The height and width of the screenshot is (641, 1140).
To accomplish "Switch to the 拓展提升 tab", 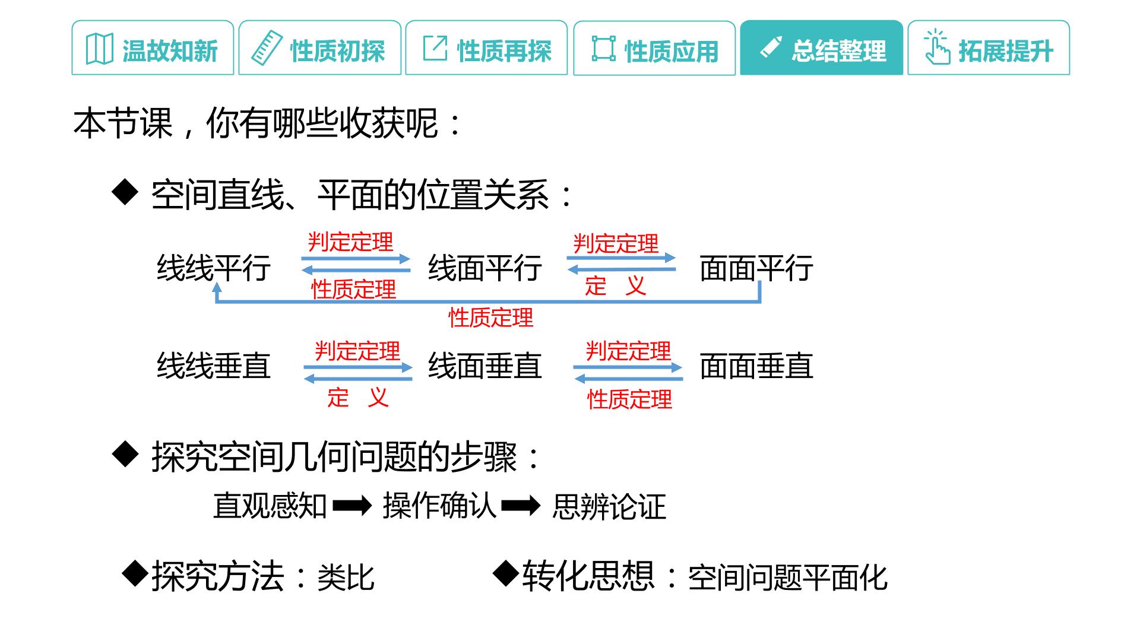I will (x=989, y=47).
